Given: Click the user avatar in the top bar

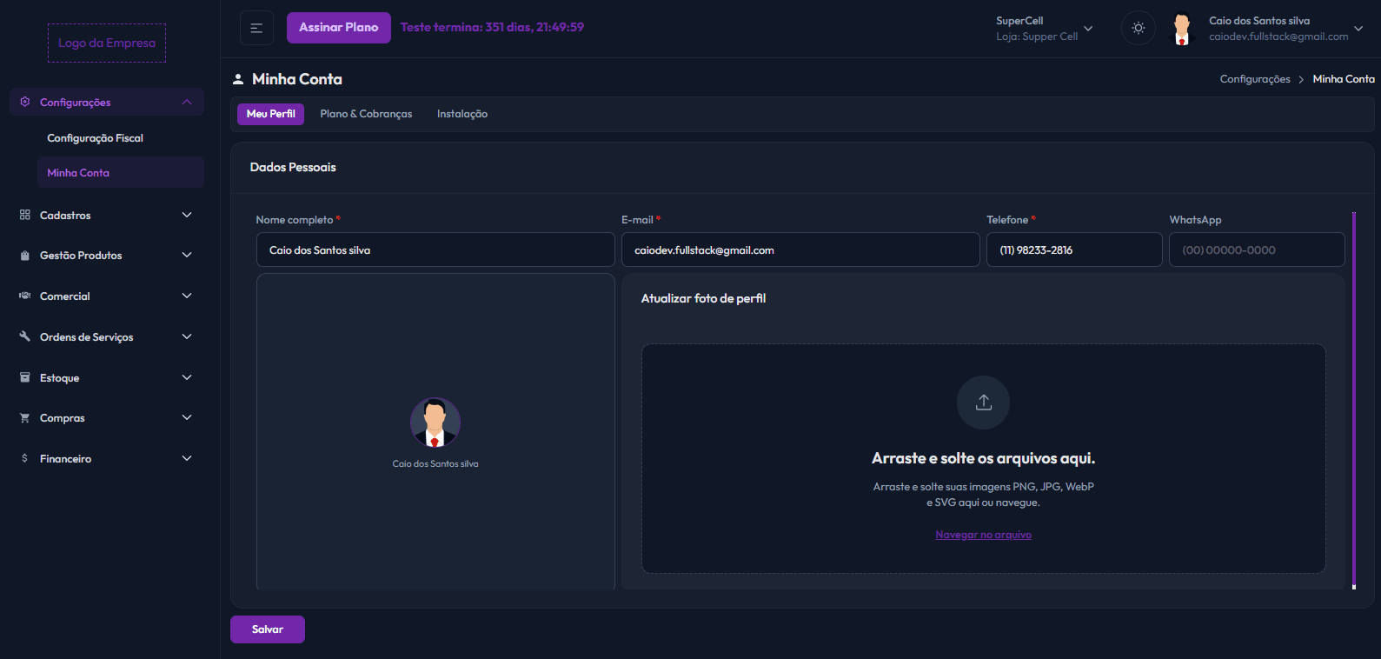Looking at the screenshot, I should [1181, 29].
